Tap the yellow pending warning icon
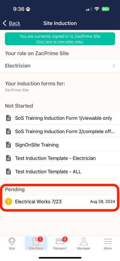Image resolution: width=120 pixels, height=261 pixels. click(x=8, y=202)
